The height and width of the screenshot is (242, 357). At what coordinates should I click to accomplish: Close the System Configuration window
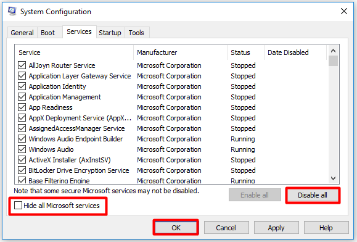pyautogui.click(x=344, y=11)
